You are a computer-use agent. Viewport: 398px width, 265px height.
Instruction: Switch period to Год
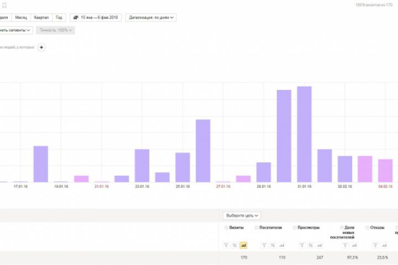pyautogui.click(x=59, y=18)
